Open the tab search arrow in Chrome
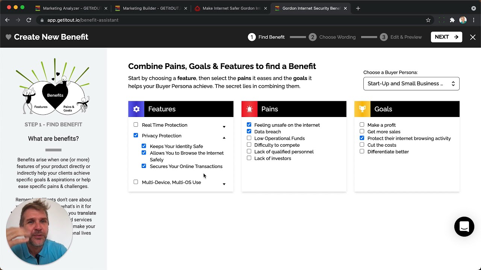 [x=473, y=8]
